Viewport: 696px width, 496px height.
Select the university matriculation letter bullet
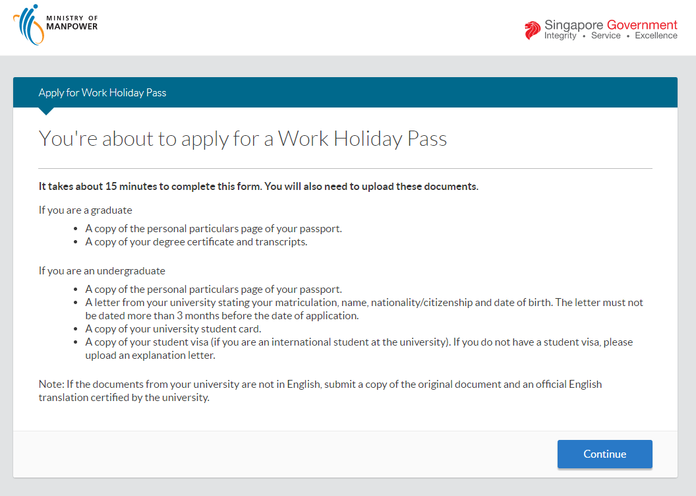pyautogui.click(x=362, y=309)
